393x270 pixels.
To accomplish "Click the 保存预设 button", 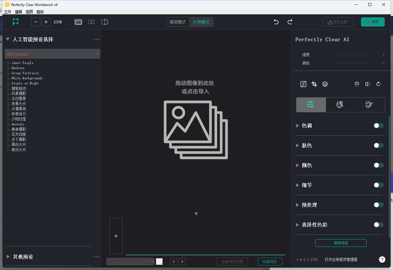I will (341, 243).
